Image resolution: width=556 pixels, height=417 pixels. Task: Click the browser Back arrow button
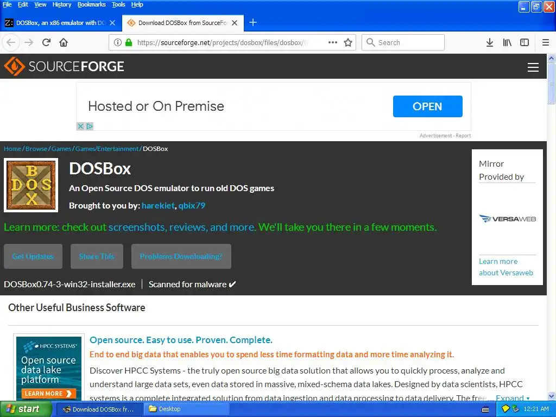point(11,42)
